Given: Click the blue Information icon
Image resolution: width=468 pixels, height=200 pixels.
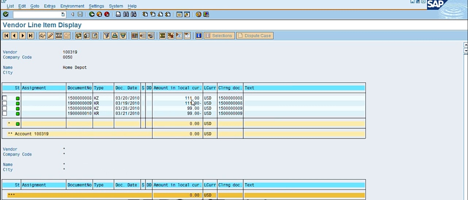Looking at the screenshot, I should (x=199, y=36).
